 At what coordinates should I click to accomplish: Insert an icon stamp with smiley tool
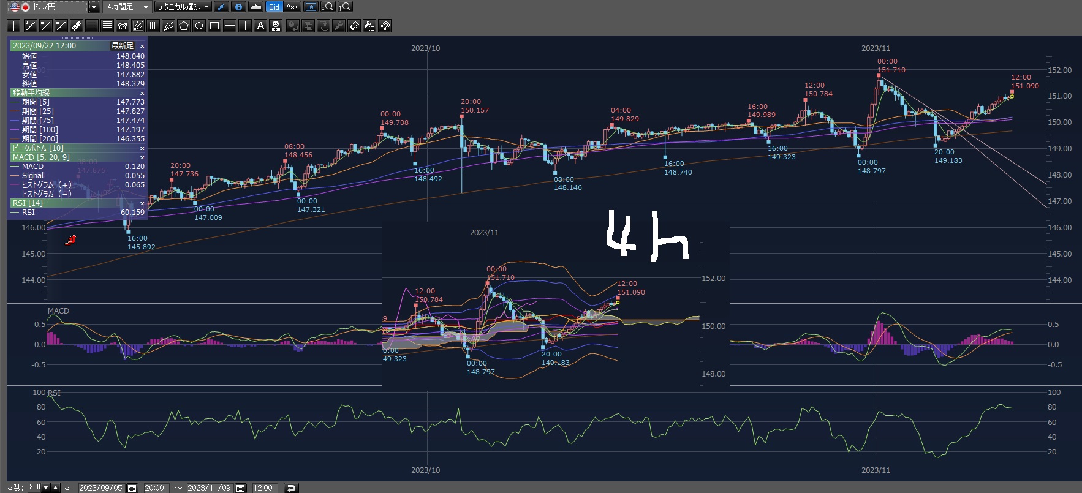tap(276, 26)
